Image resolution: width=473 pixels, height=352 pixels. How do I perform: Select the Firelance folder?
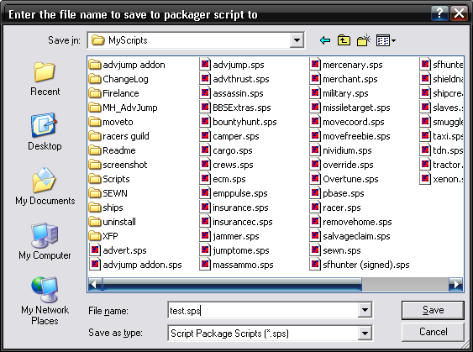coord(114,93)
